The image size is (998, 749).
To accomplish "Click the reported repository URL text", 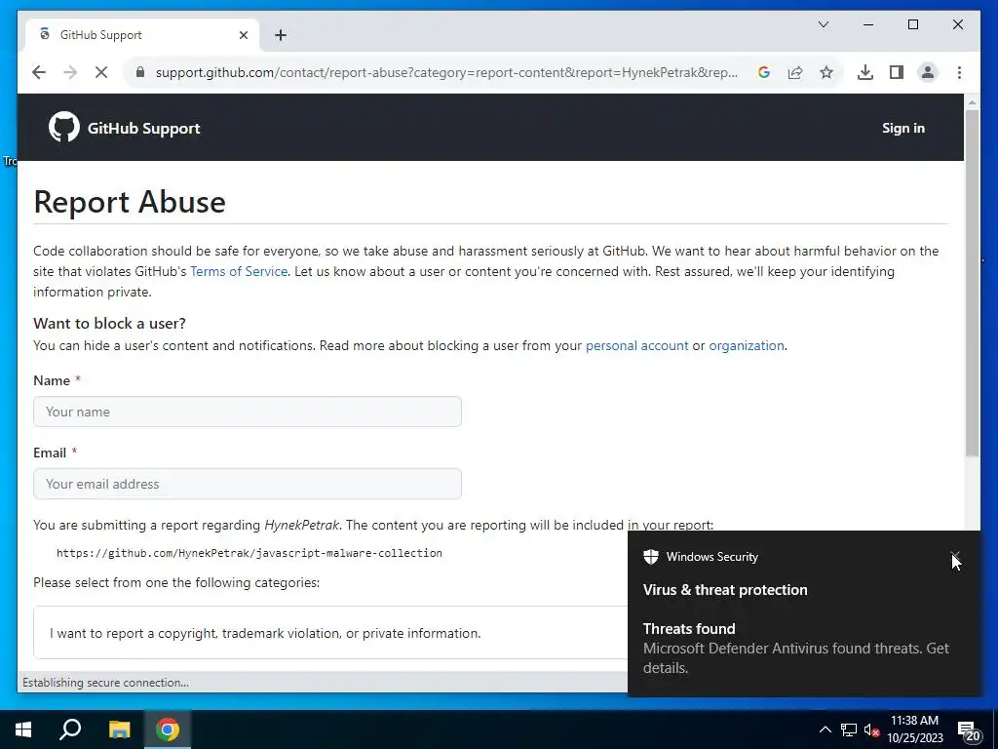I will 249,553.
